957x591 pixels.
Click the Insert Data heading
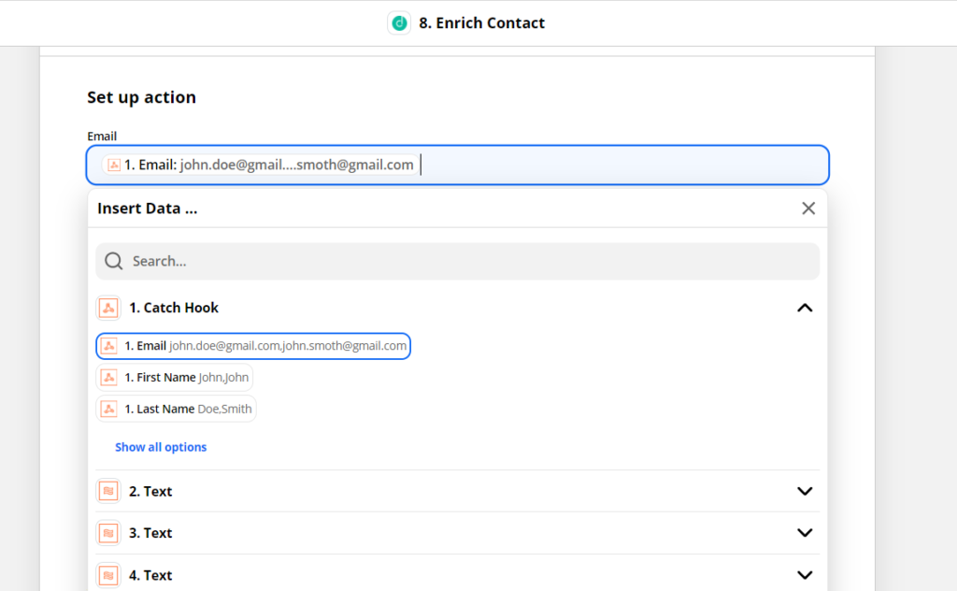click(147, 209)
